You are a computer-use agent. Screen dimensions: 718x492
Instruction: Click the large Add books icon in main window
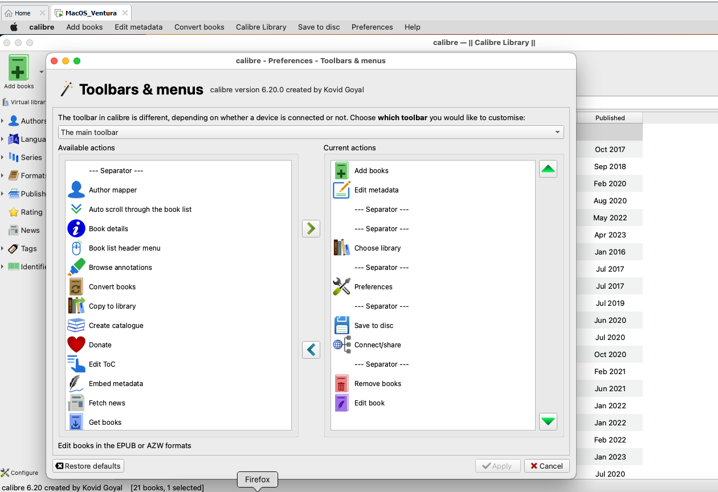point(18,68)
